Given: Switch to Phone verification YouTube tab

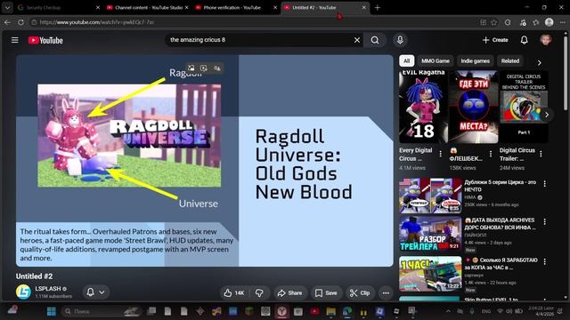Looking at the screenshot, I should point(236,8).
